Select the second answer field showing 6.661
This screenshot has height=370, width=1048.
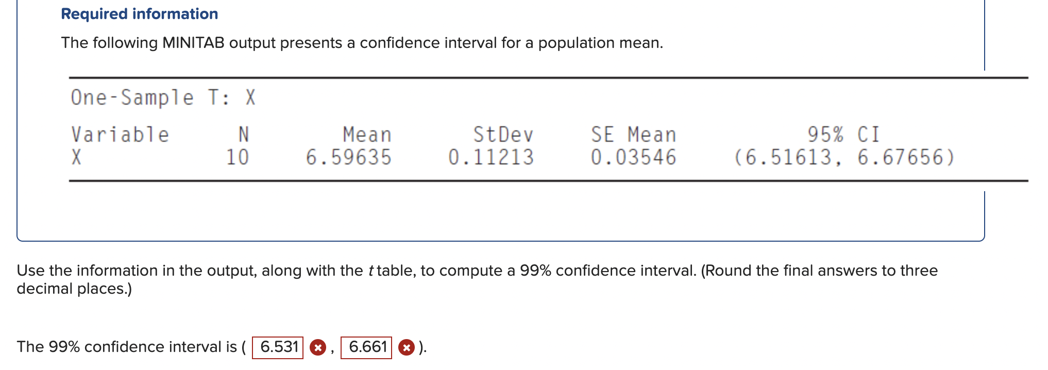(367, 347)
